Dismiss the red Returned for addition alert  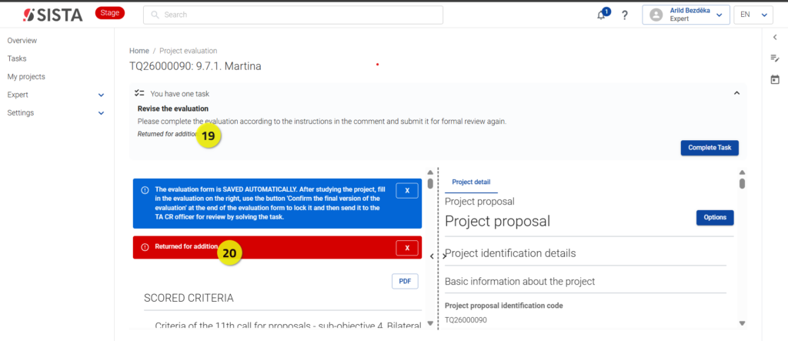tap(407, 248)
